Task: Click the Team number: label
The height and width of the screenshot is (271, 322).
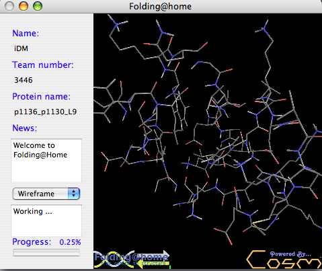Action: coord(43,65)
